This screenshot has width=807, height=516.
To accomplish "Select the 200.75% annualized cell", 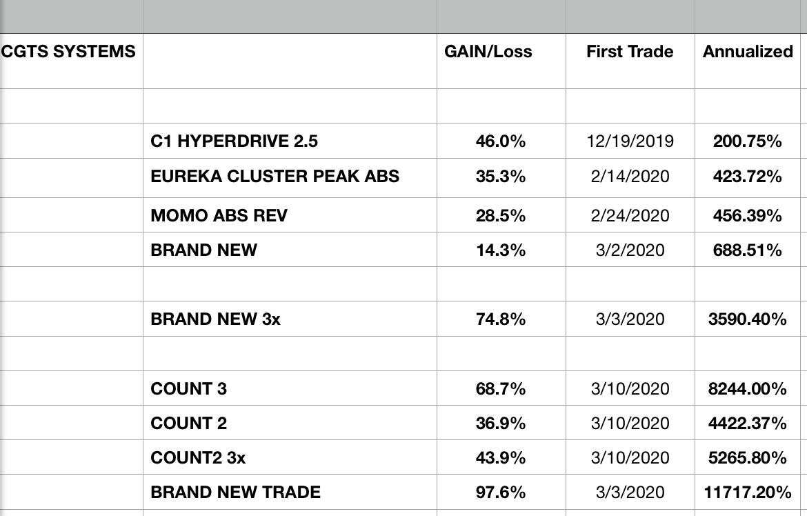I will point(748,141).
